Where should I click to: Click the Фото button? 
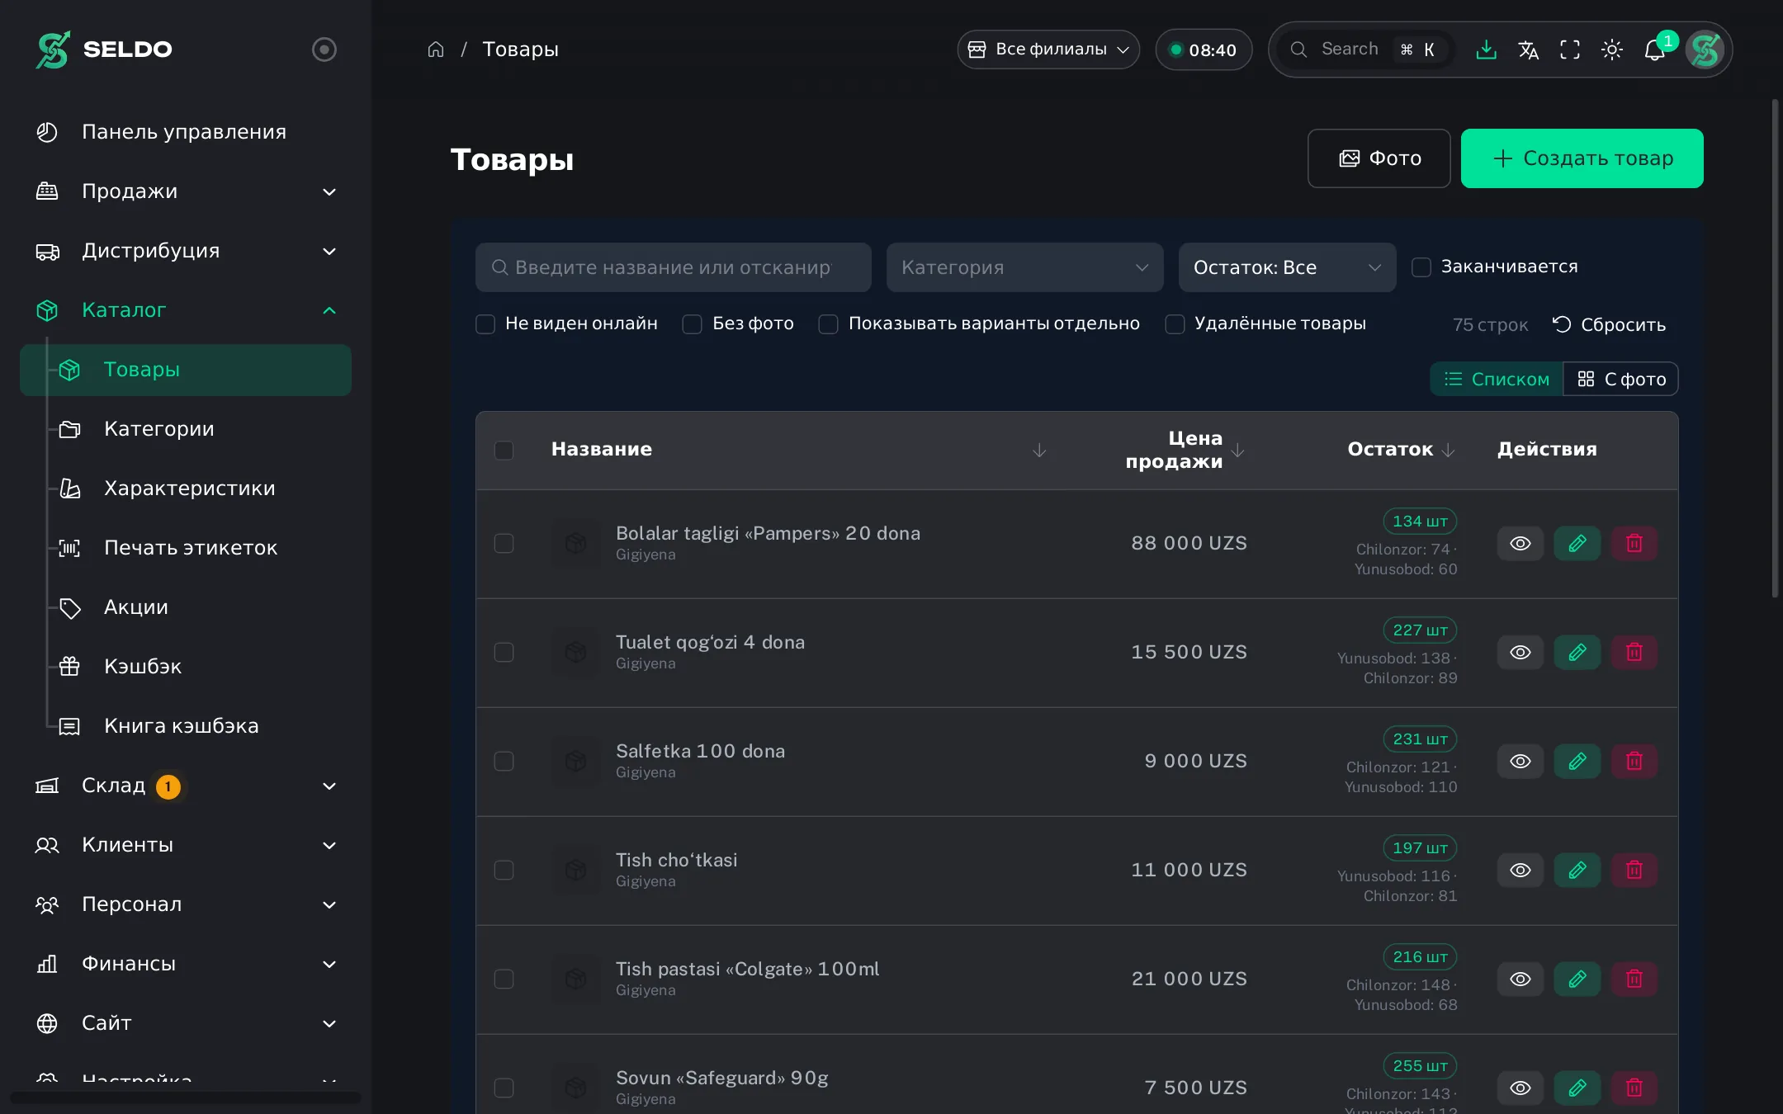[1379, 158]
